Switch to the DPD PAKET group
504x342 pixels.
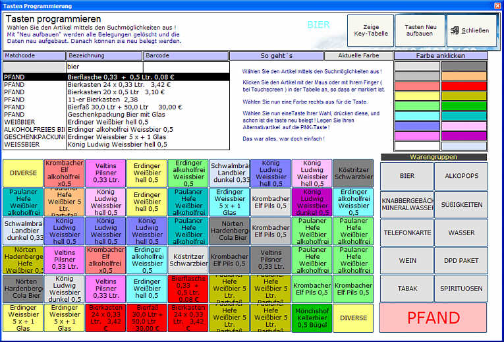pyautogui.click(x=461, y=260)
